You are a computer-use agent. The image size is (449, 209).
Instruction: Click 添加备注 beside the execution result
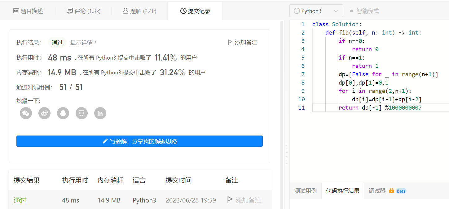[243, 42]
